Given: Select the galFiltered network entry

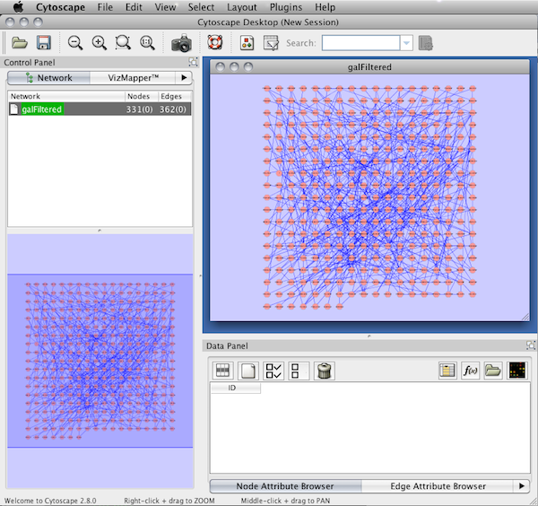Looking at the screenshot, I should pyautogui.click(x=42, y=109).
